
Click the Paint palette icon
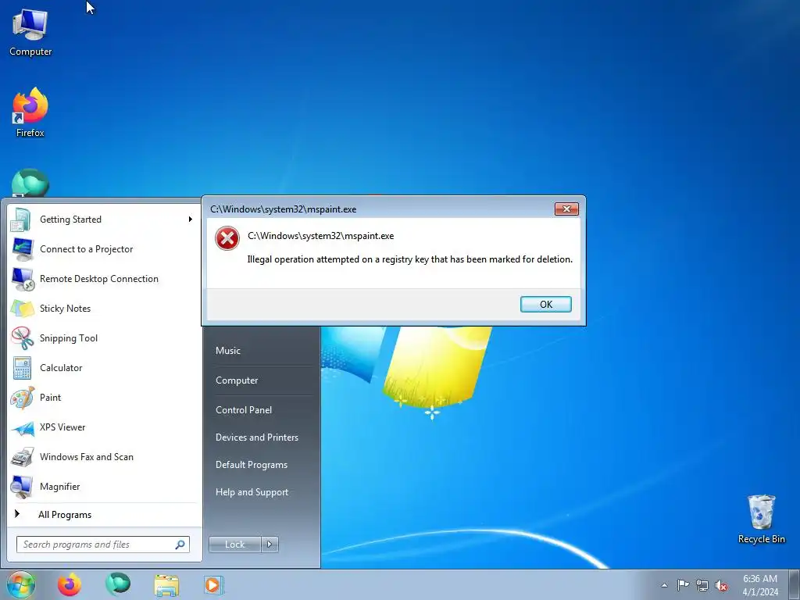21,398
